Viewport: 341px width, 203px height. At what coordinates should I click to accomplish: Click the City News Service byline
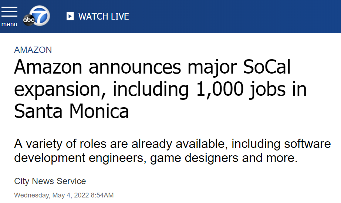click(x=50, y=181)
